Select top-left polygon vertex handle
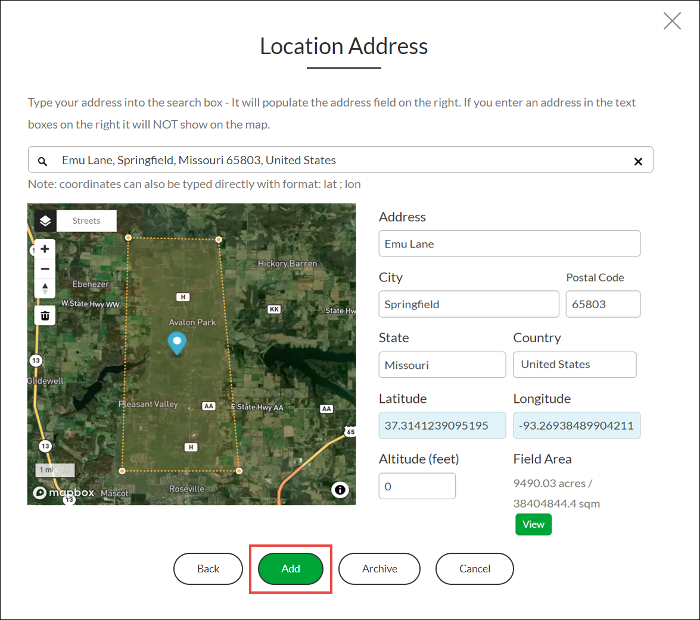The image size is (700, 620). pyautogui.click(x=128, y=237)
